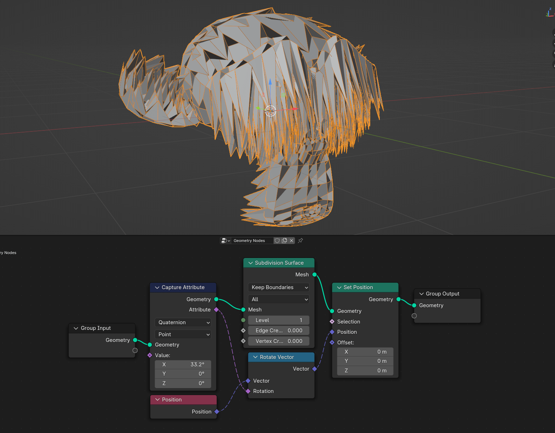Click the node-tree type icon in the header

(x=224, y=241)
